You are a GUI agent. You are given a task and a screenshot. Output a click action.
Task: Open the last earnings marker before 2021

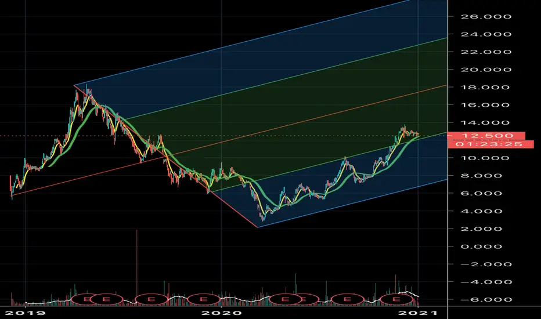396,299
